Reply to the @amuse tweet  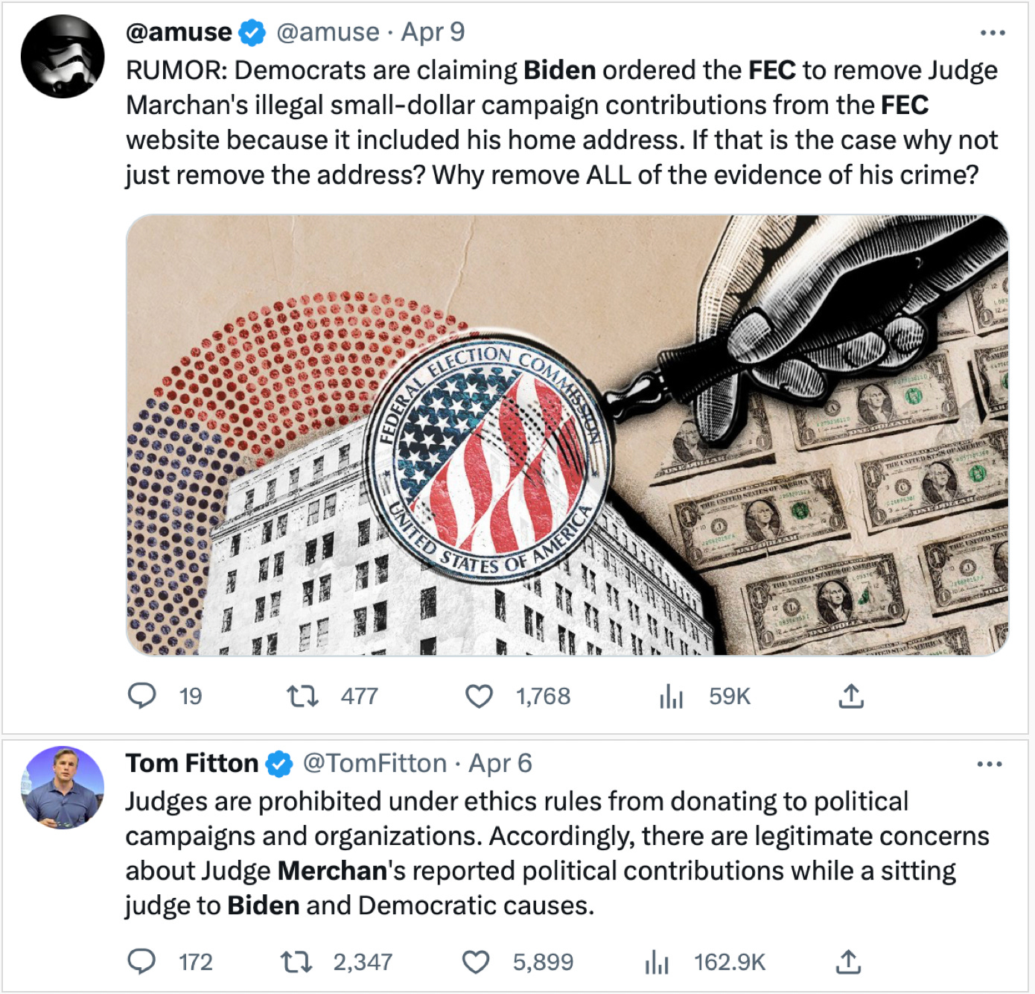point(141,696)
